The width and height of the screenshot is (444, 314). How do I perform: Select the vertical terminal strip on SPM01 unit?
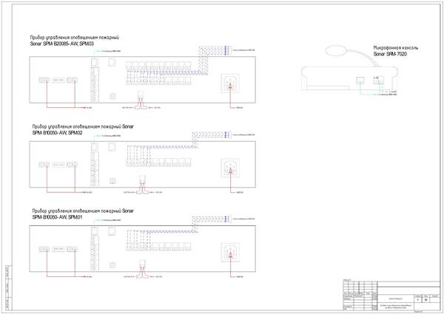point(95,253)
